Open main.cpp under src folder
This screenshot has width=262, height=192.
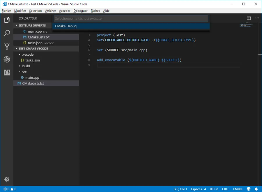coord(46,77)
